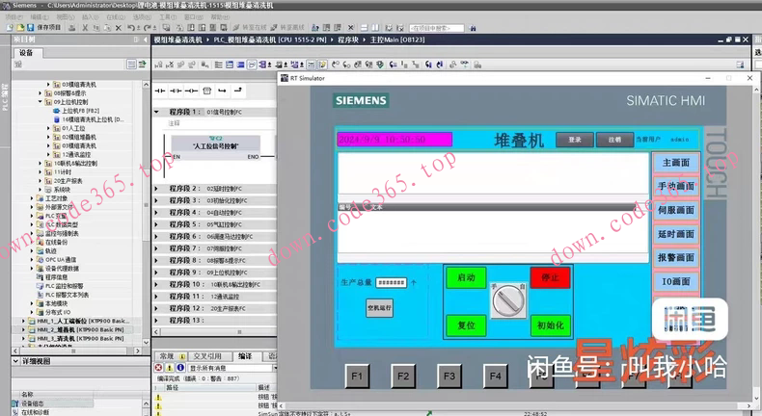Click the green 复位 reset button
The width and height of the screenshot is (762, 416).
(466, 325)
